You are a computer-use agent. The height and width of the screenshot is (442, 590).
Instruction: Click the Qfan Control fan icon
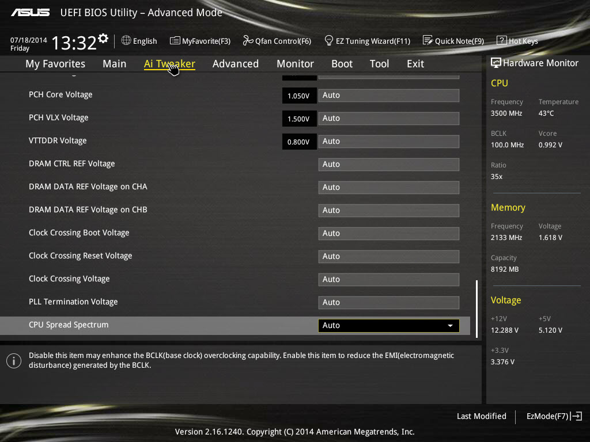(x=248, y=40)
